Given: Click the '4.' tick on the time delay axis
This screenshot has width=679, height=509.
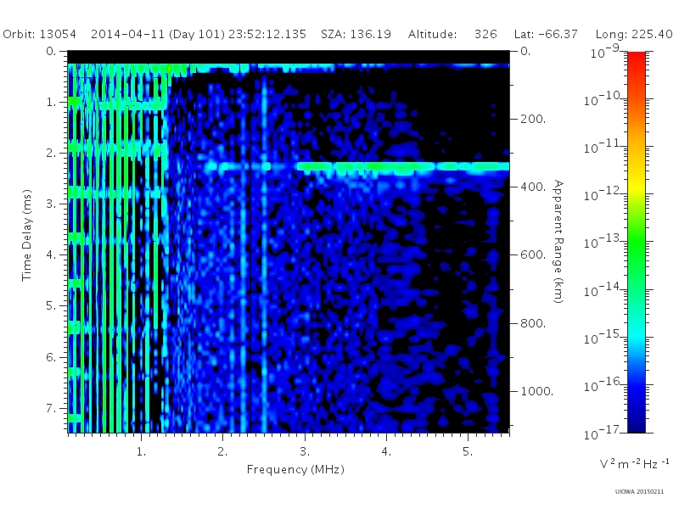Looking at the screenshot, I should [51, 255].
